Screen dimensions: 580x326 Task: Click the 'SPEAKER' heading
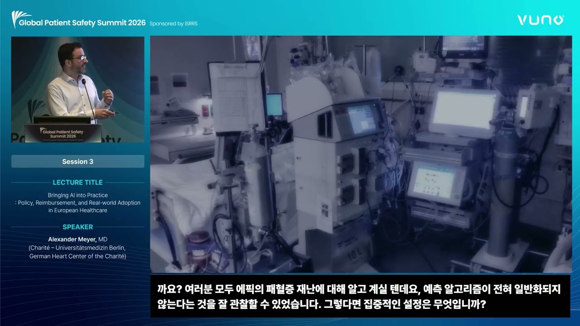tap(78, 227)
